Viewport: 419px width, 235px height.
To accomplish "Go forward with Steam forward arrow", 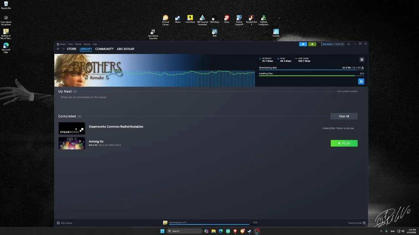I will [x=63, y=49].
